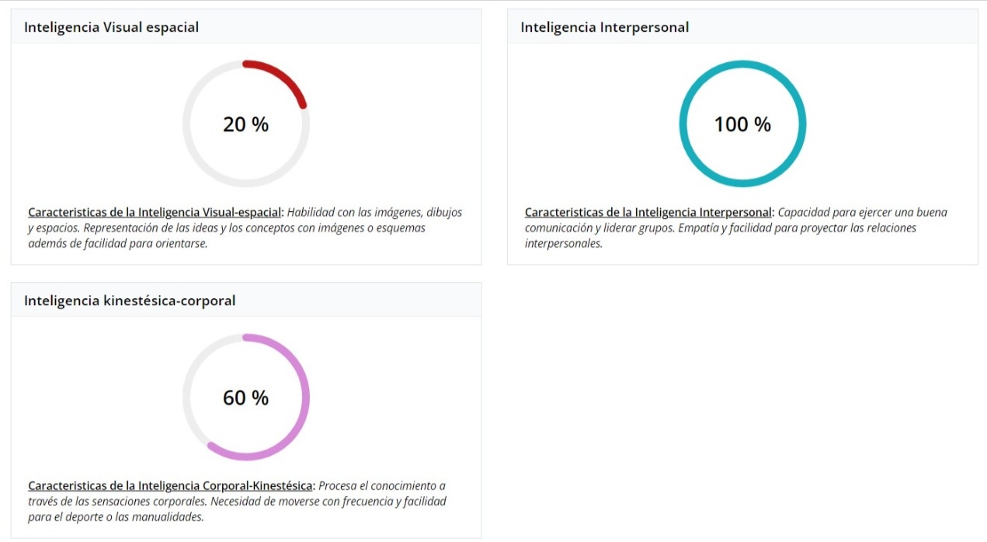This screenshot has height=542, width=987.
Task: Select the "Inteligencia Visual espacial" card header
Action: point(111,27)
